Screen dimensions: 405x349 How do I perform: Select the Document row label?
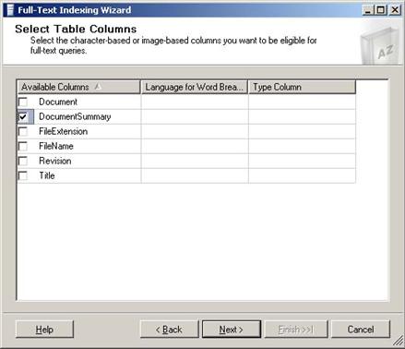(x=58, y=102)
